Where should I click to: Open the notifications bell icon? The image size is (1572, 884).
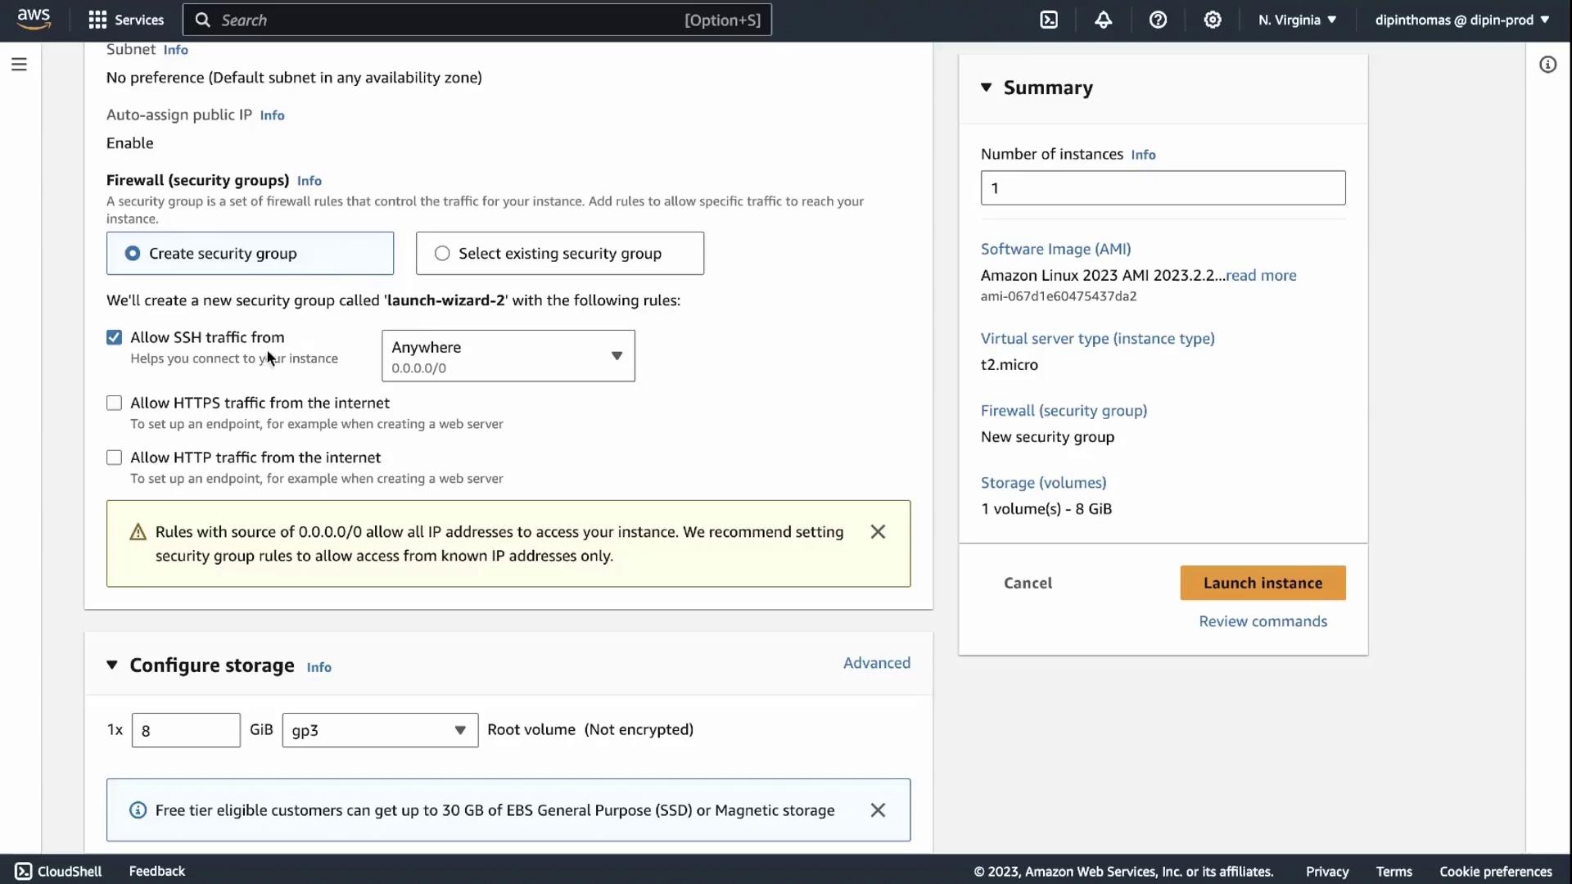(1103, 20)
